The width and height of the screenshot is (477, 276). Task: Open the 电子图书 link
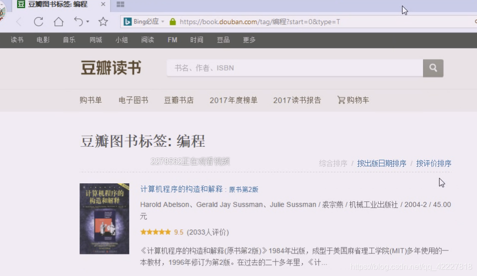coord(133,100)
